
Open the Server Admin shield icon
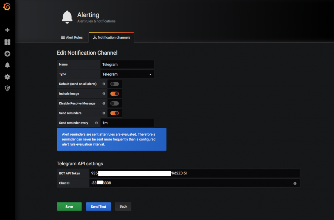click(x=7, y=88)
